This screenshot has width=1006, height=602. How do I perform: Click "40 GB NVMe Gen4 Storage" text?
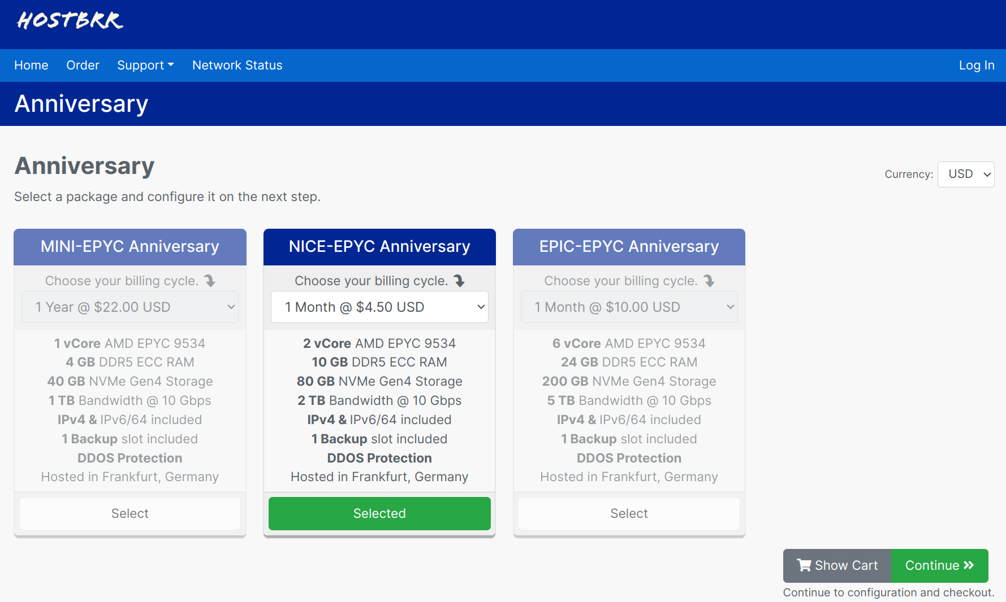tap(130, 381)
